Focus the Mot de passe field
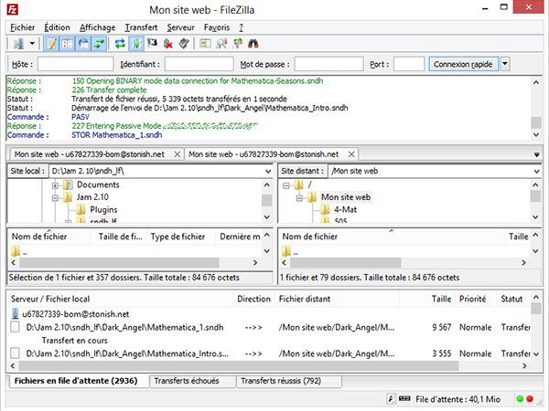The height and width of the screenshot is (411, 549). point(328,64)
